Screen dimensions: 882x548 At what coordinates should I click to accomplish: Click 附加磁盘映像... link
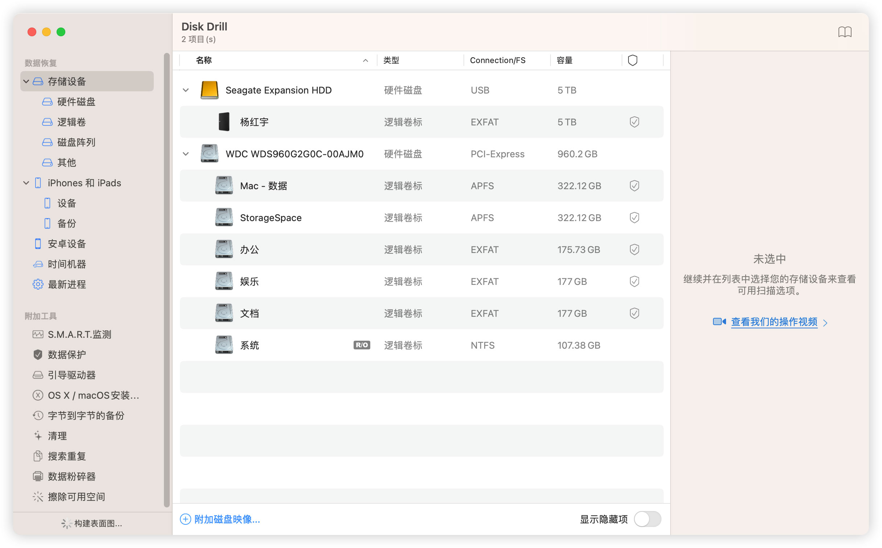click(x=227, y=519)
